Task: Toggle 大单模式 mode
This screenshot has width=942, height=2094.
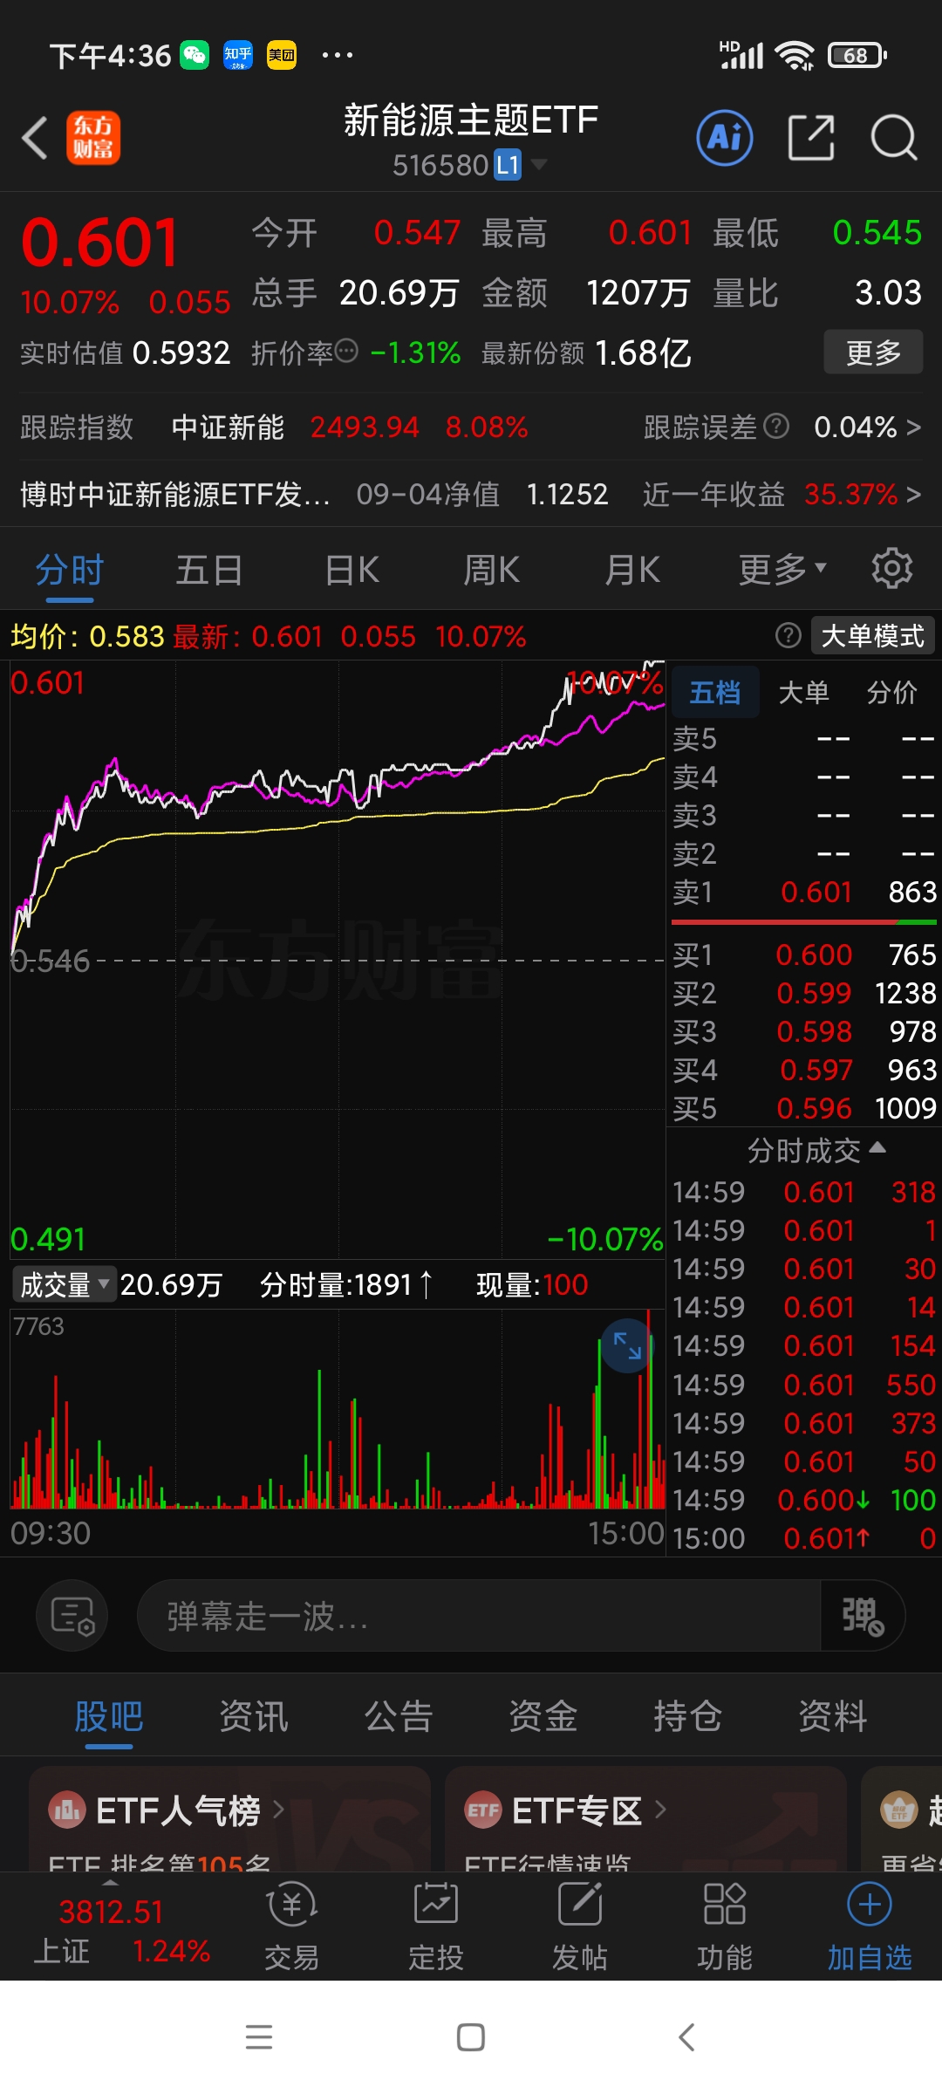Action: 873,635
